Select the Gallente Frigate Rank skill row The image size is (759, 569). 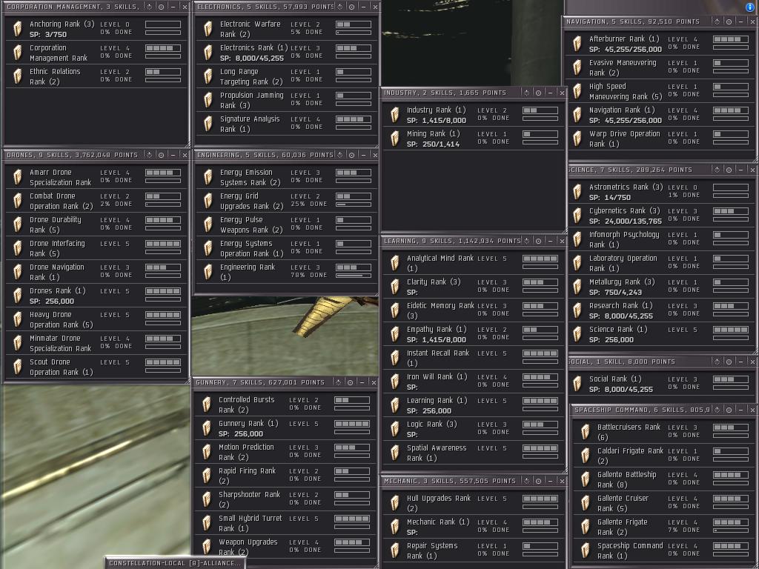(x=664, y=527)
